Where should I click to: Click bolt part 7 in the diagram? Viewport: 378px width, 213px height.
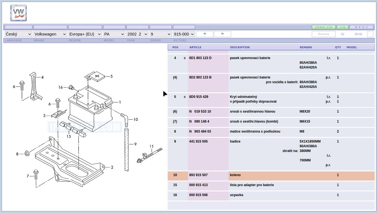pos(36,175)
